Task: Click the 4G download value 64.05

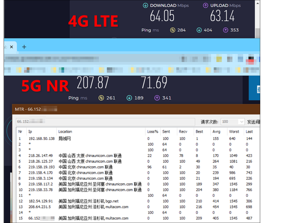Action: (x=162, y=16)
